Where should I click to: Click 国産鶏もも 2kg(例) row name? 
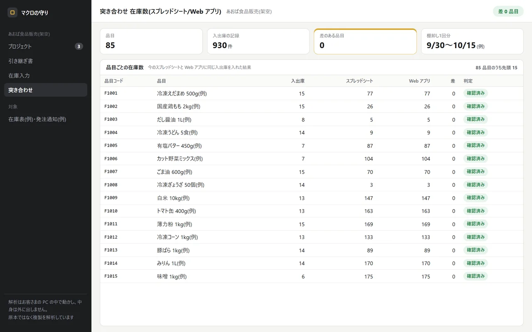point(179,106)
